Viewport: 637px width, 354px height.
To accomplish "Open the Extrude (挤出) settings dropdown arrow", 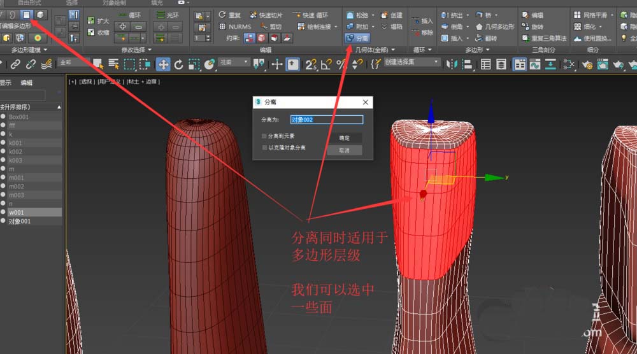I will point(468,15).
